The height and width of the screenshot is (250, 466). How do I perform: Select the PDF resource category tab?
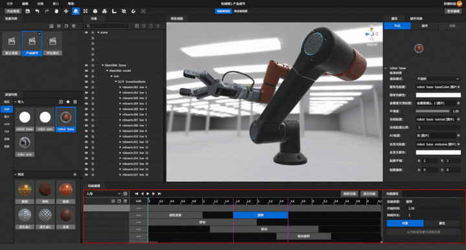[7, 131]
